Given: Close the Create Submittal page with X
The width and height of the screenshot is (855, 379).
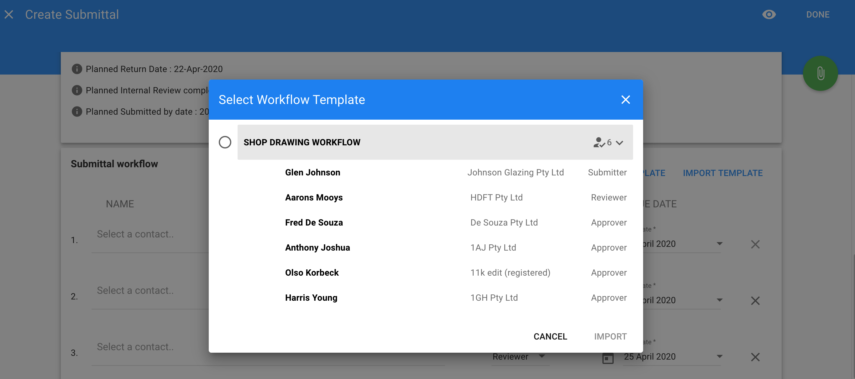Looking at the screenshot, I should [9, 14].
